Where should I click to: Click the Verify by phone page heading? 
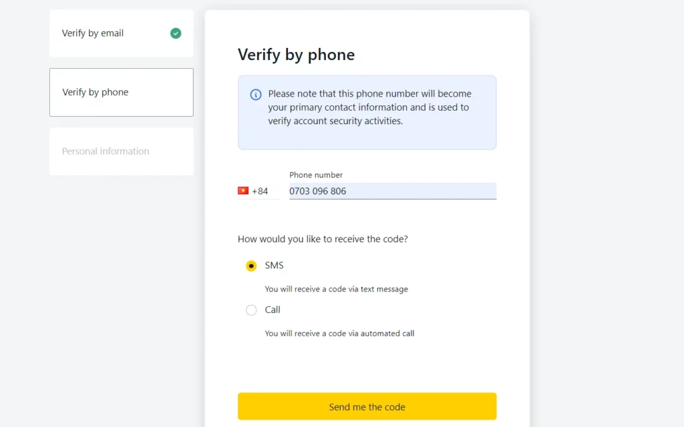pos(296,55)
